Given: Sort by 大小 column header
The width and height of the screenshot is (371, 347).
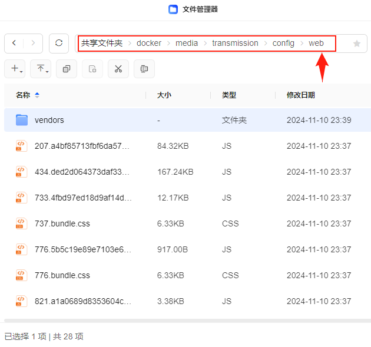Looking at the screenshot, I should click(164, 95).
